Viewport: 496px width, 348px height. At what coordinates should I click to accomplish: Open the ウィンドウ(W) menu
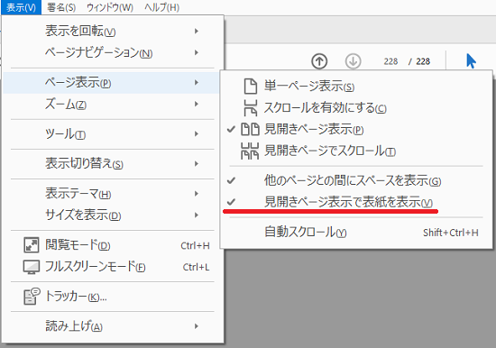tap(110, 7)
